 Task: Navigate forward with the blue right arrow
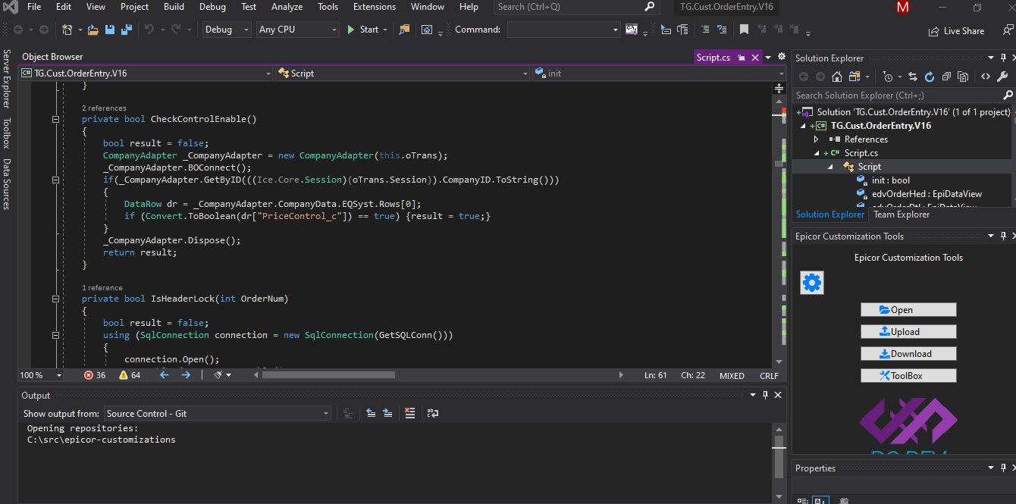click(186, 375)
